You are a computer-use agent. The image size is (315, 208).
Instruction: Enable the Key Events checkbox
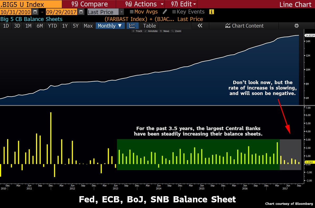click(x=174, y=12)
